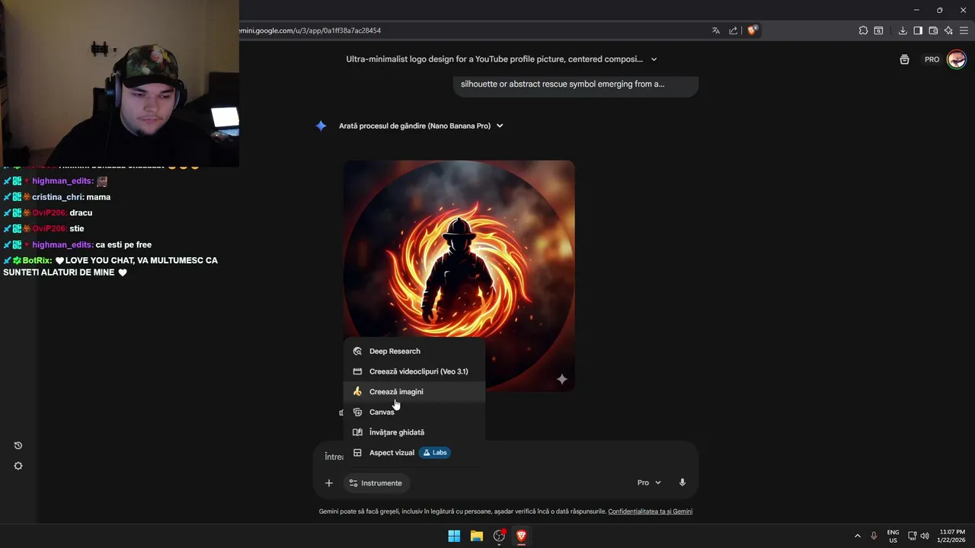Show hidden system tray icons chevron
The height and width of the screenshot is (548, 975).
pos(857,536)
